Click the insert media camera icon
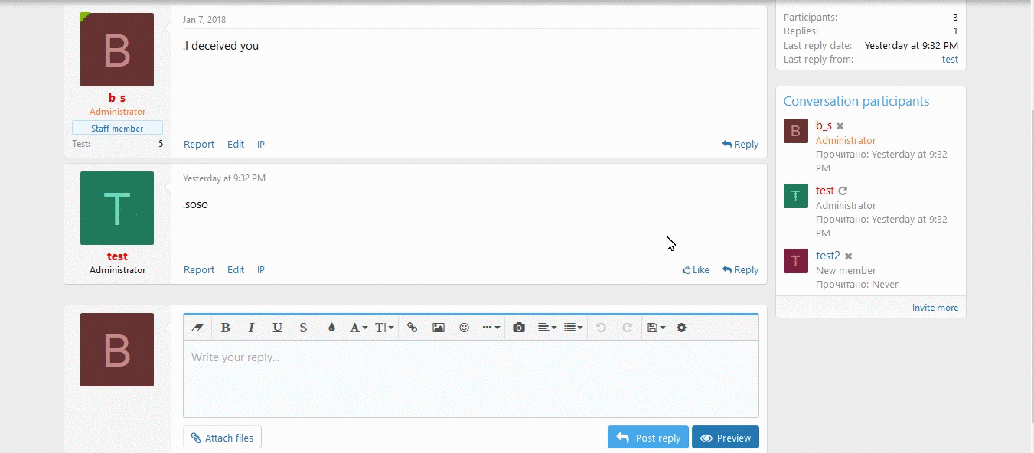The width and height of the screenshot is (1034, 453). pos(518,328)
